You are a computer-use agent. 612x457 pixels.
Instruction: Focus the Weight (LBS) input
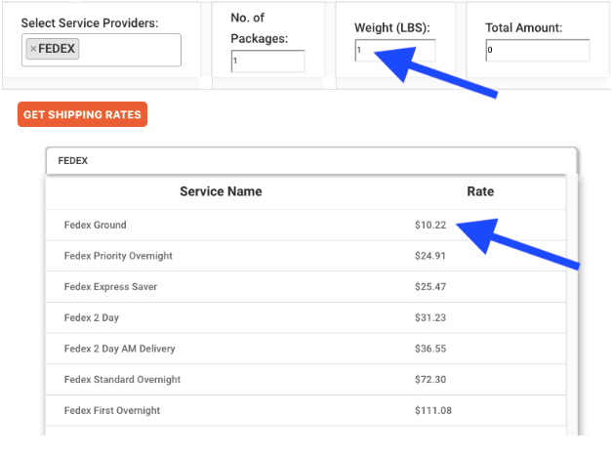point(395,50)
